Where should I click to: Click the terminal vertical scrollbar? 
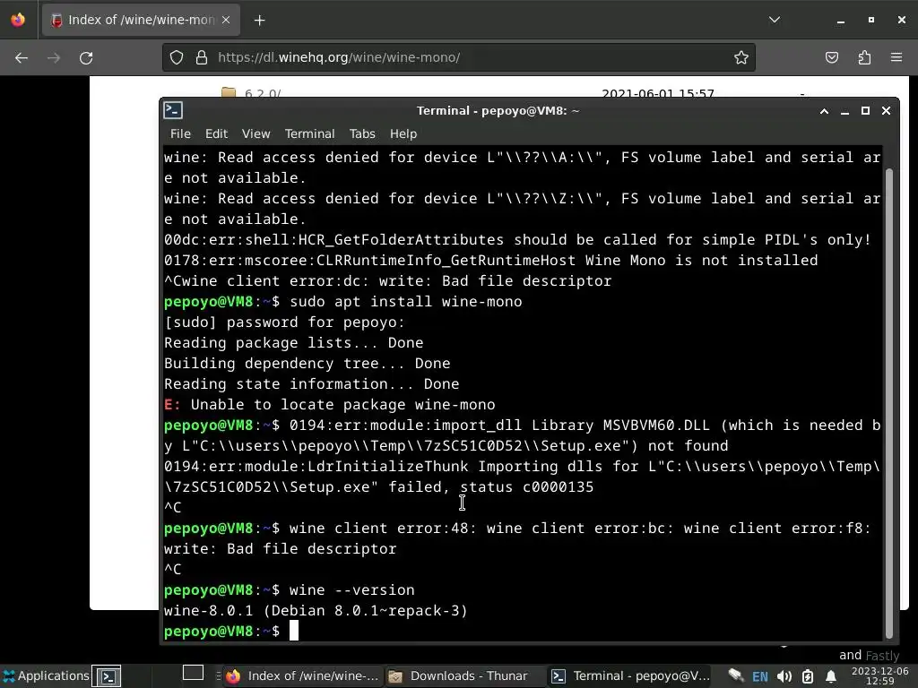click(x=888, y=404)
